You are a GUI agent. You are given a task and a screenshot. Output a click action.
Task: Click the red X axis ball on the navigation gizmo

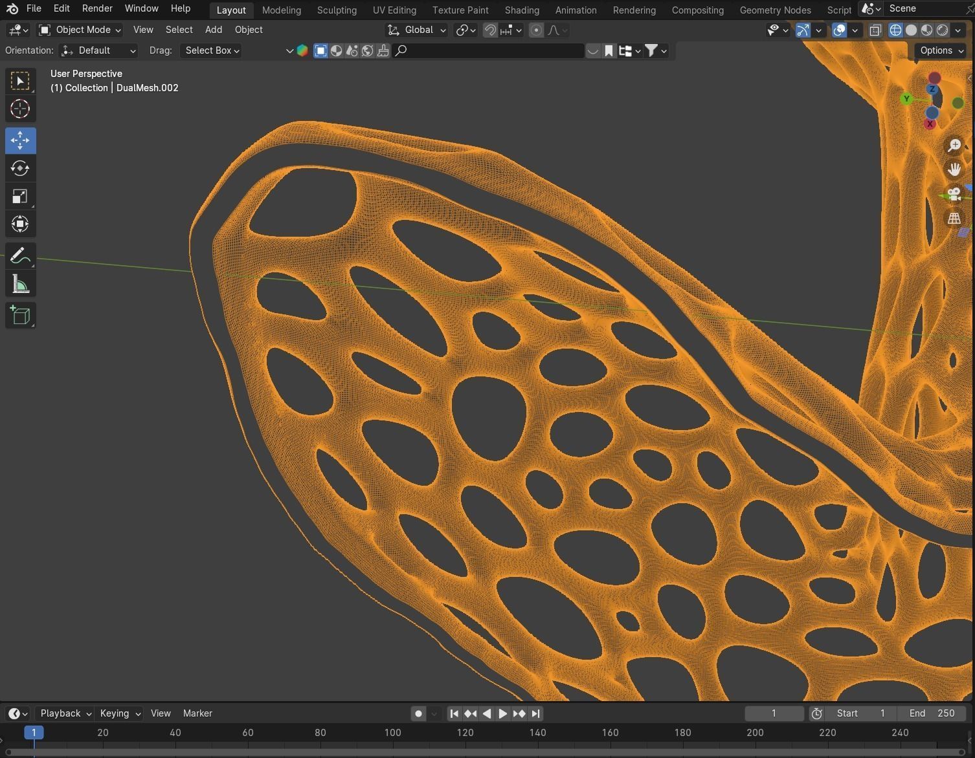click(x=930, y=124)
